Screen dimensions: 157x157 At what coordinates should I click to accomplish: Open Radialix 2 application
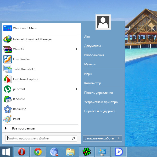(19, 109)
